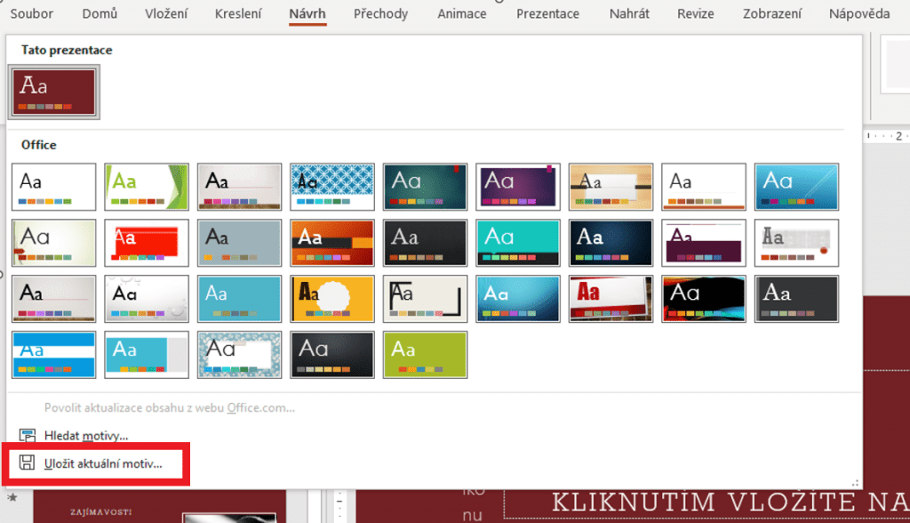The width and height of the screenshot is (910, 523).
Task: Click the browse icon beside Hledat motivy
Action: pos(28,436)
